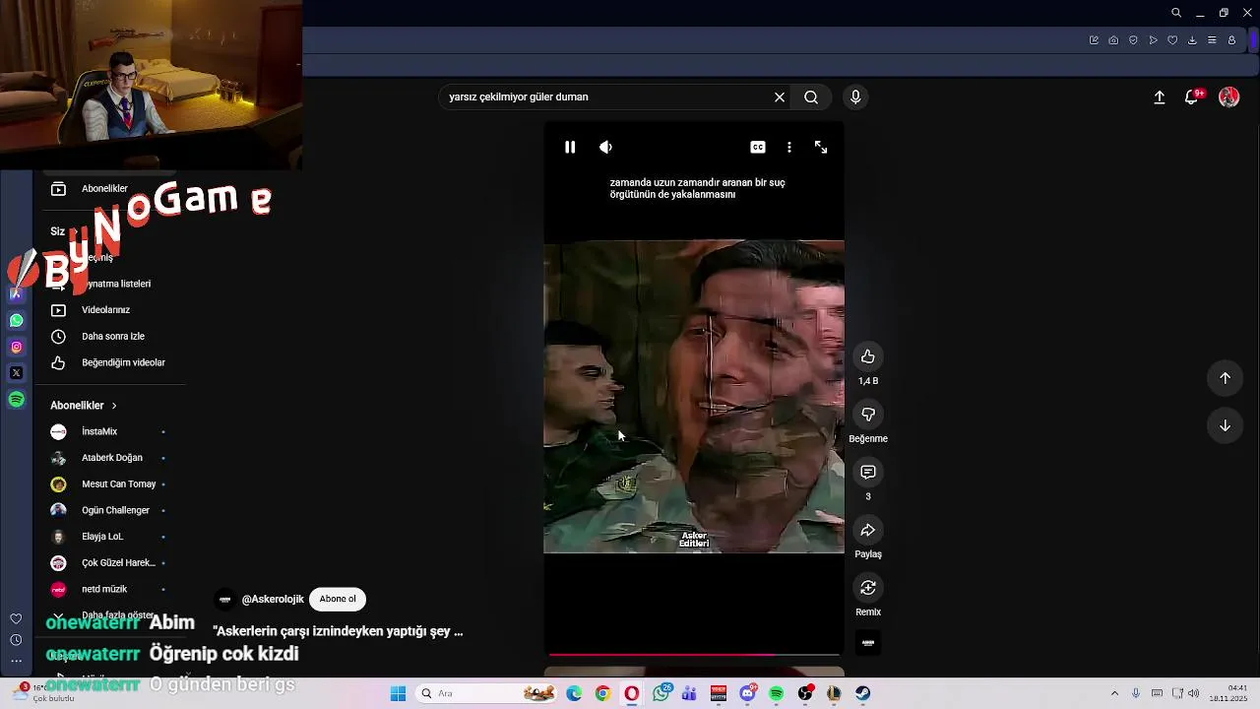The height and width of the screenshot is (709, 1260).
Task: Open Google Chrome from taskbar
Action: point(602,693)
